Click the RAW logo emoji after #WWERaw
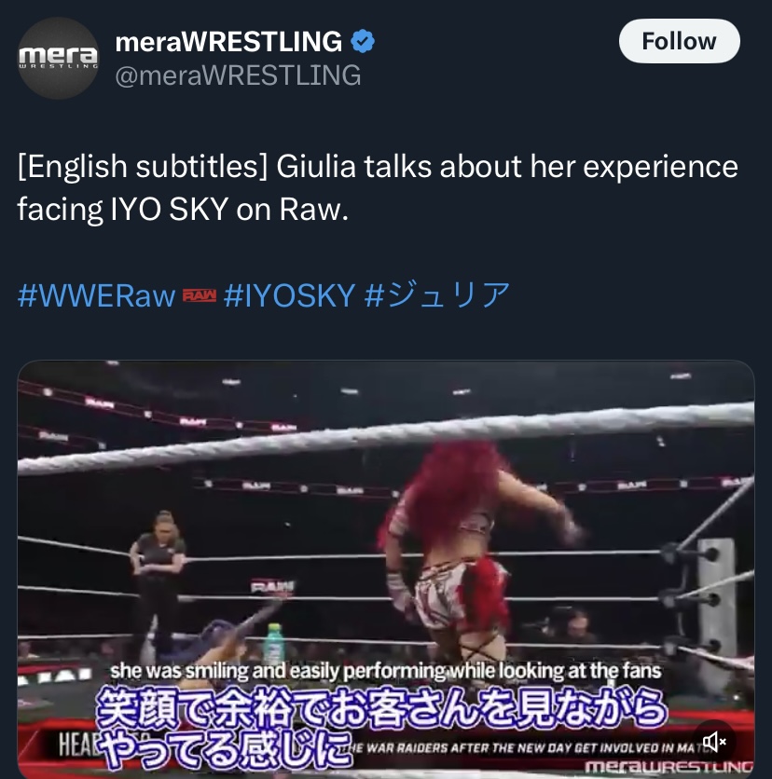This screenshot has width=772, height=779. (x=200, y=295)
